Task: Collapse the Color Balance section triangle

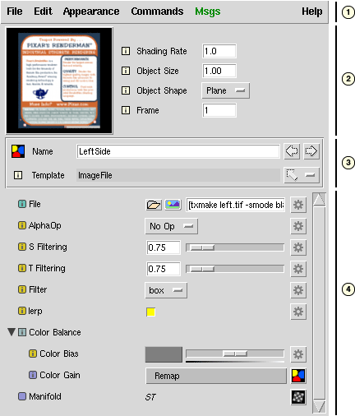Action: tap(12, 332)
